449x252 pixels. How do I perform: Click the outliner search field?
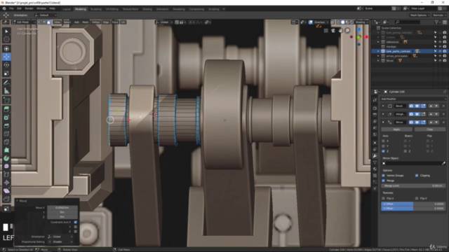click(x=408, y=22)
